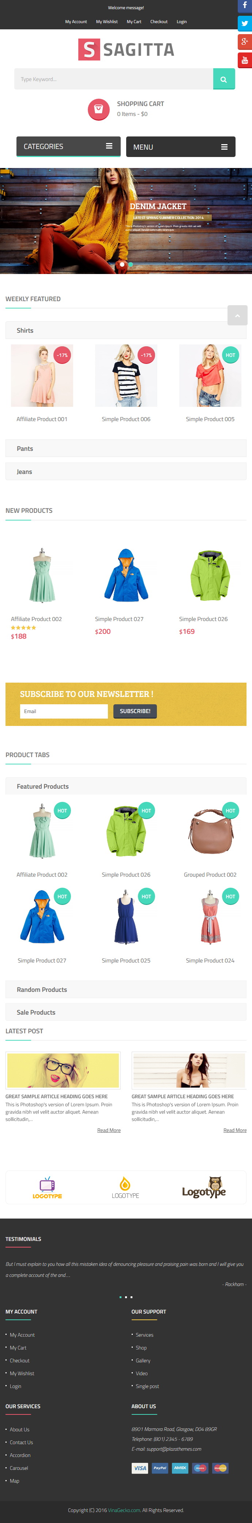Open the Facebook social icon
This screenshot has width=252, height=1523.
pos(244,6)
